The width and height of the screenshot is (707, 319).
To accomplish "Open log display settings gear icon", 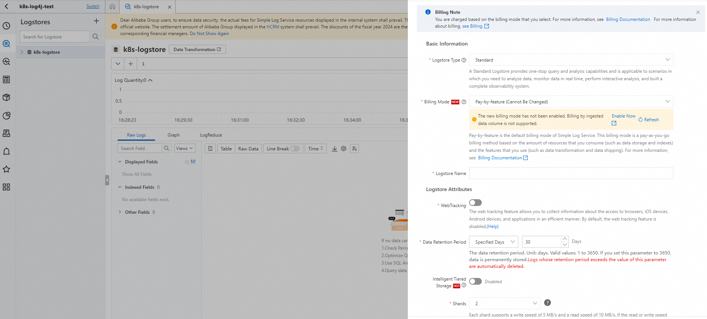I will 344,148.
